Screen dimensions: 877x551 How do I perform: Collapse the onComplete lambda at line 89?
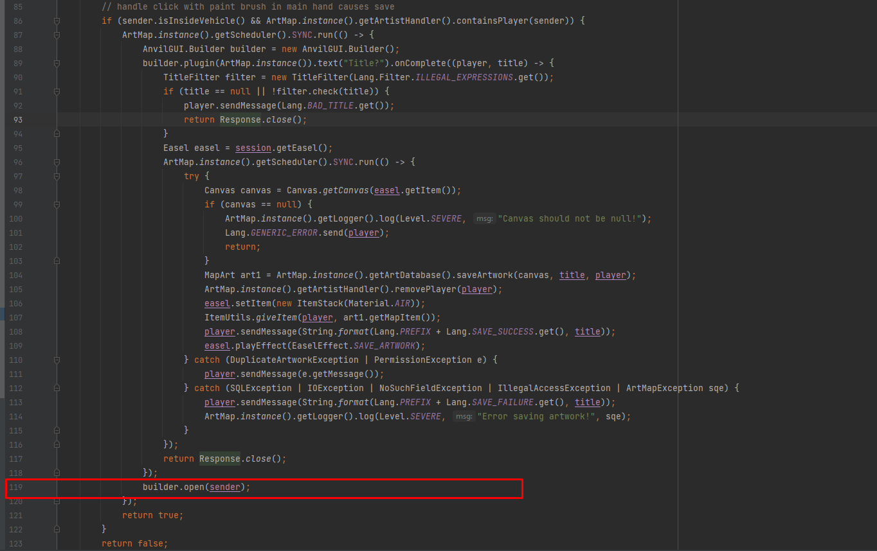click(x=57, y=63)
